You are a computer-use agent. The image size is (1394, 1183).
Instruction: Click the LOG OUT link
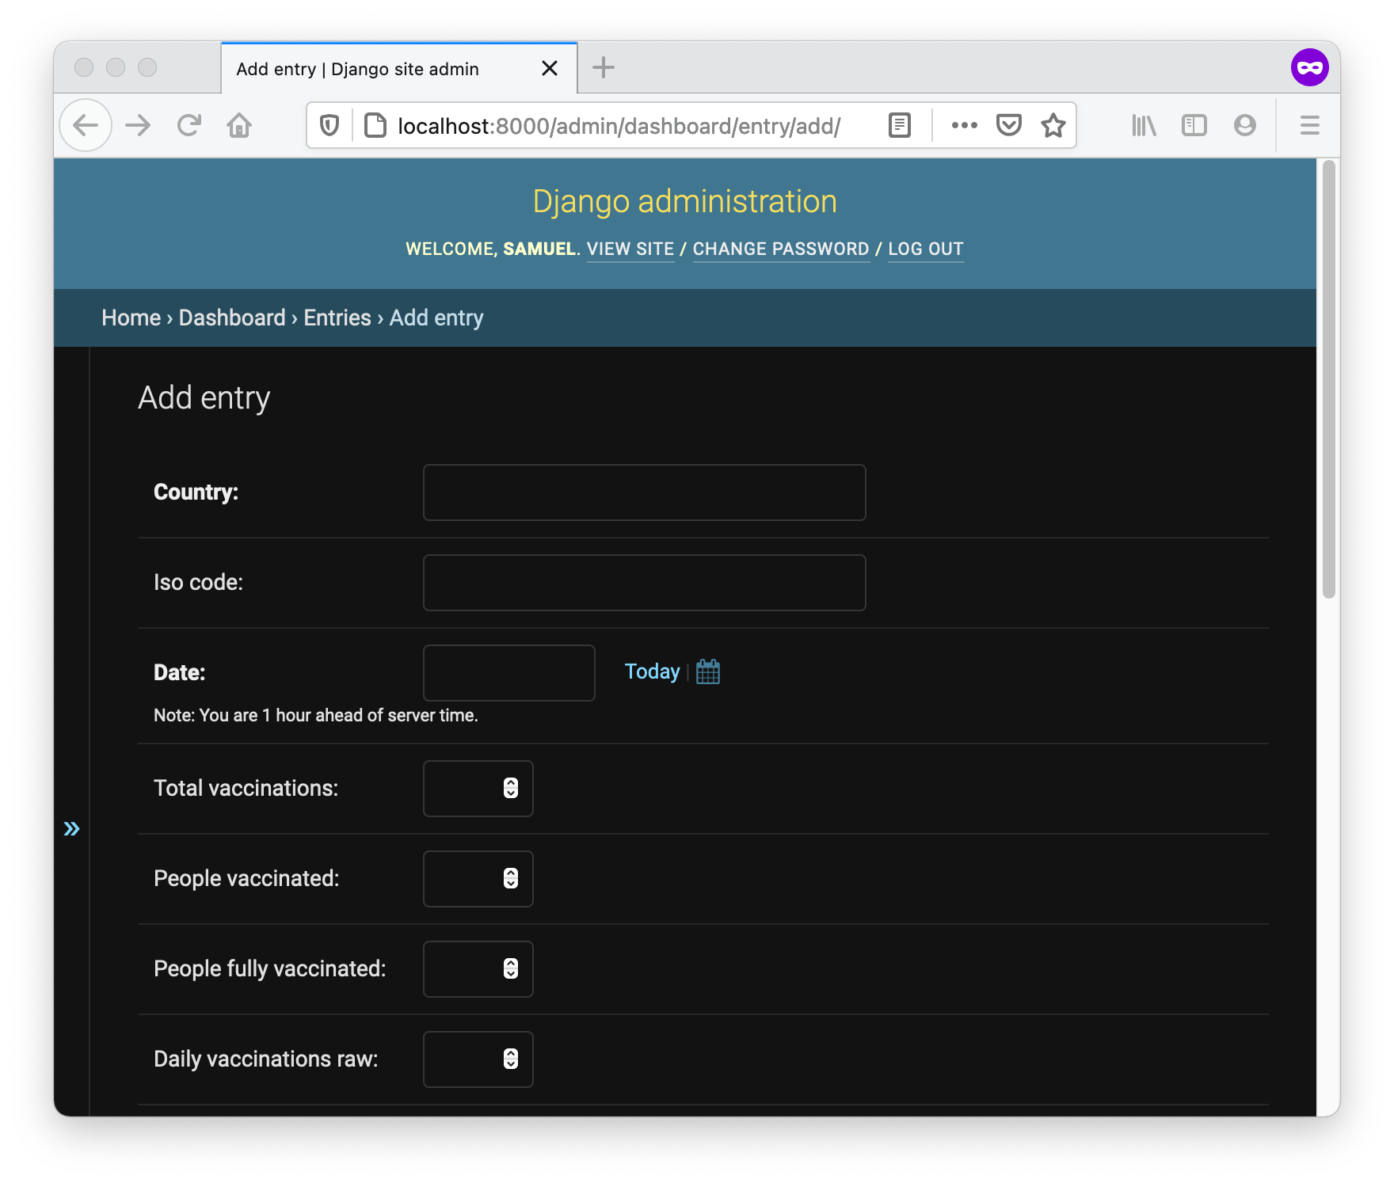pos(925,249)
